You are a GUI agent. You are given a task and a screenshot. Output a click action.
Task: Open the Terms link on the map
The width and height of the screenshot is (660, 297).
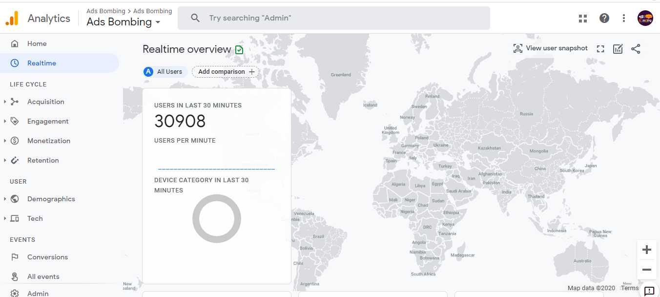tap(630, 288)
